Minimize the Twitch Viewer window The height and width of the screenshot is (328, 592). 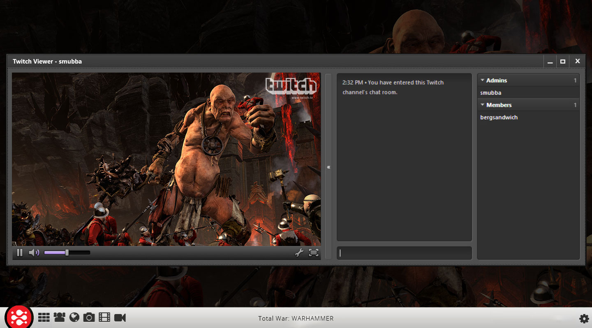(x=550, y=61)
